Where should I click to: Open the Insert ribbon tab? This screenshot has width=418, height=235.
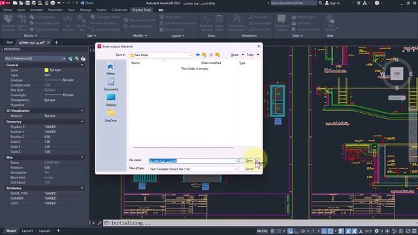[x=21, y=10]
